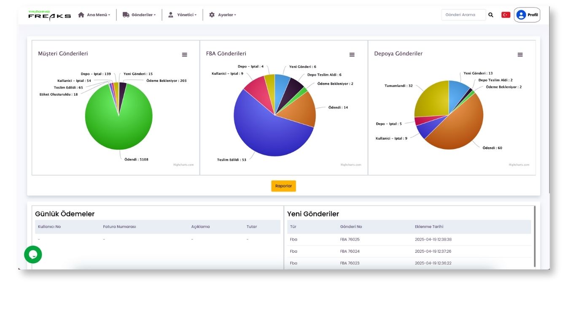Click the Yeni Gönderiler panel scrollbar
This screenshot has width=576, height=324.
[535, 236]
